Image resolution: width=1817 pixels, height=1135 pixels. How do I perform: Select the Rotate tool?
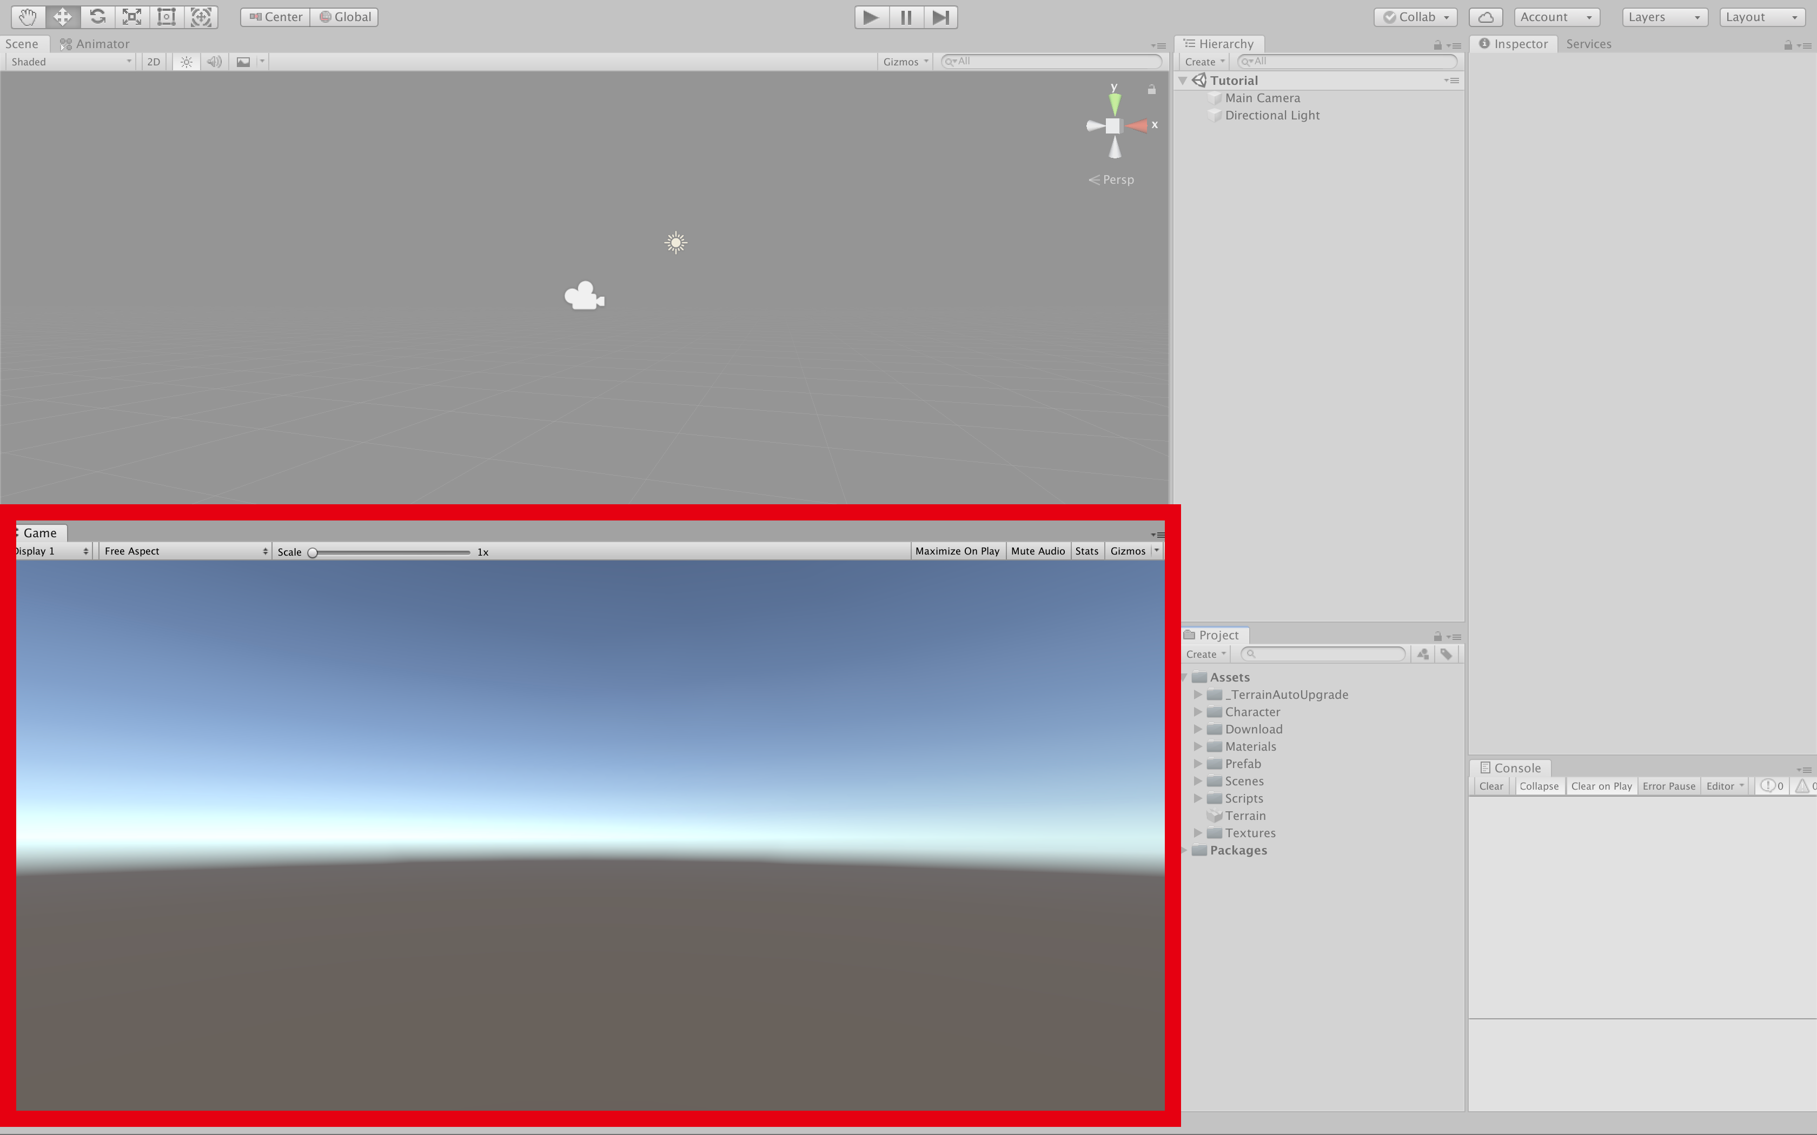(97, 17)
